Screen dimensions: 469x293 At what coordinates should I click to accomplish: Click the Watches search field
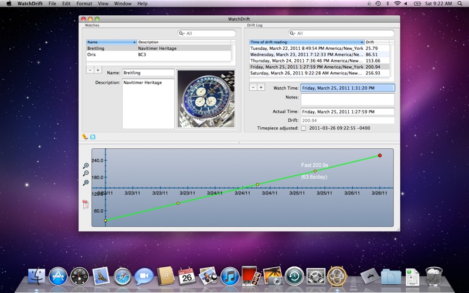point(207,33)
